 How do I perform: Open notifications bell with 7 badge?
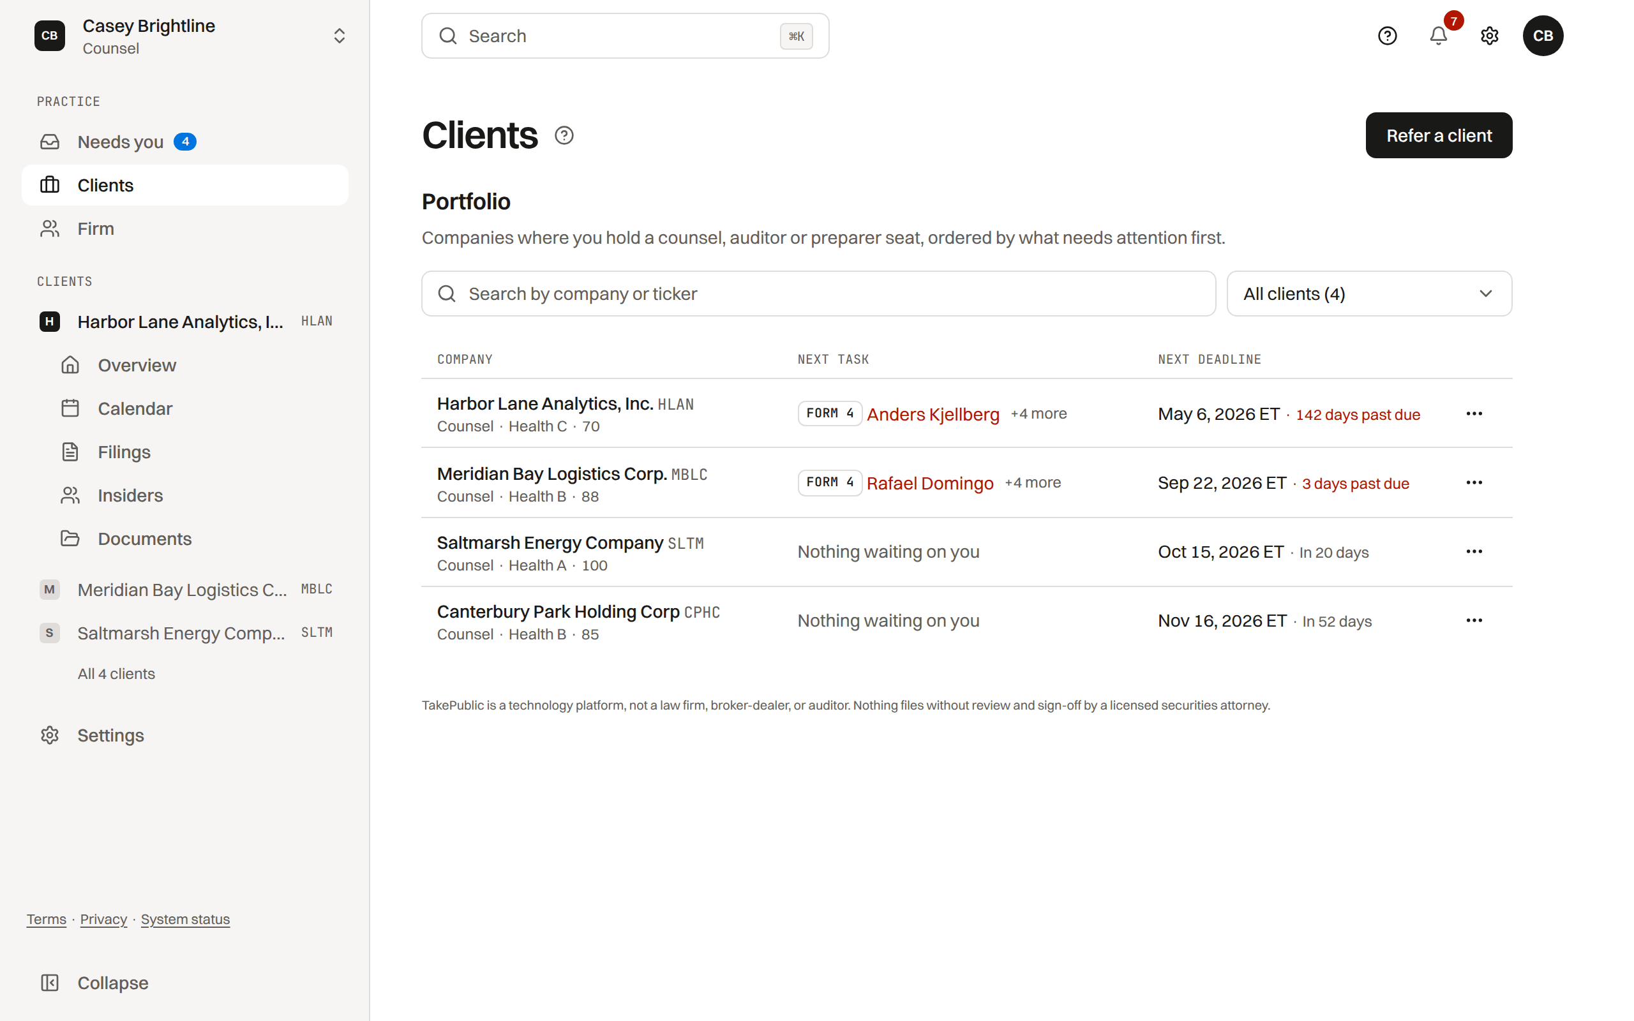point(1438,36)
